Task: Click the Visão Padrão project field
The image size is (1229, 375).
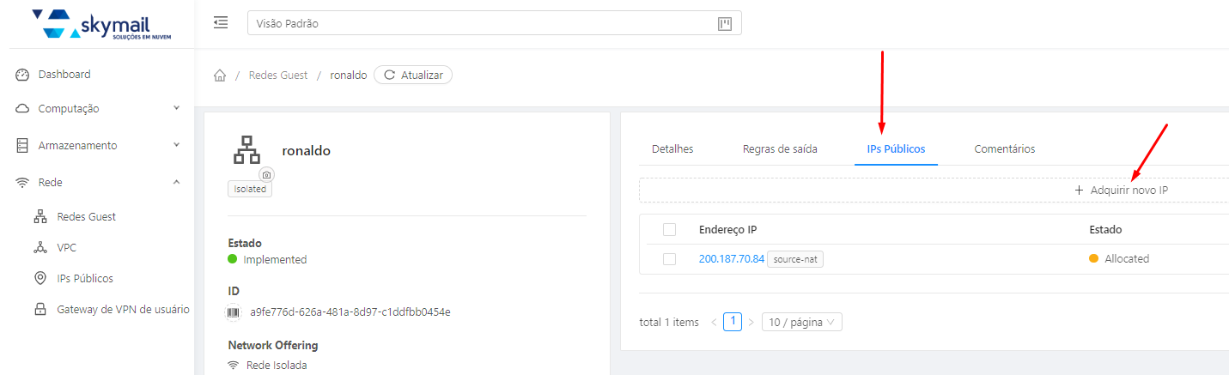Action: tap(481, 23)
